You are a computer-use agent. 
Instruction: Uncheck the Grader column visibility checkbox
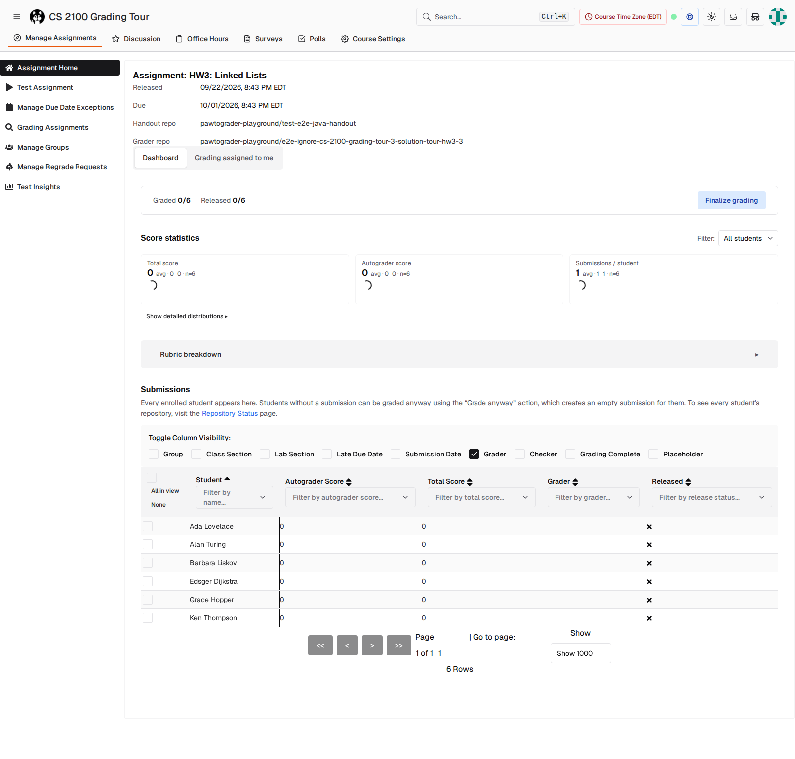(474, 454)
